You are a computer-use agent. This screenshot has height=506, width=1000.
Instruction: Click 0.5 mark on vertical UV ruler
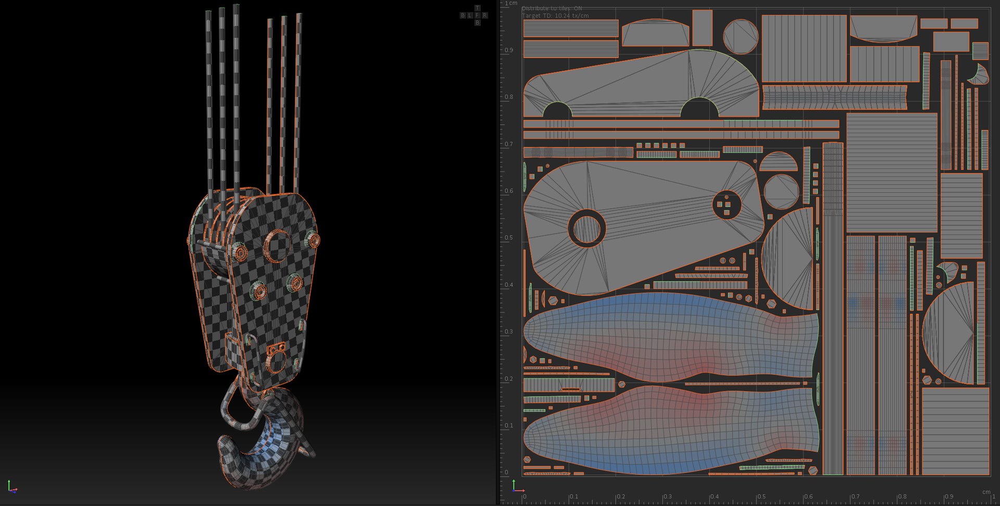(508, 238)
